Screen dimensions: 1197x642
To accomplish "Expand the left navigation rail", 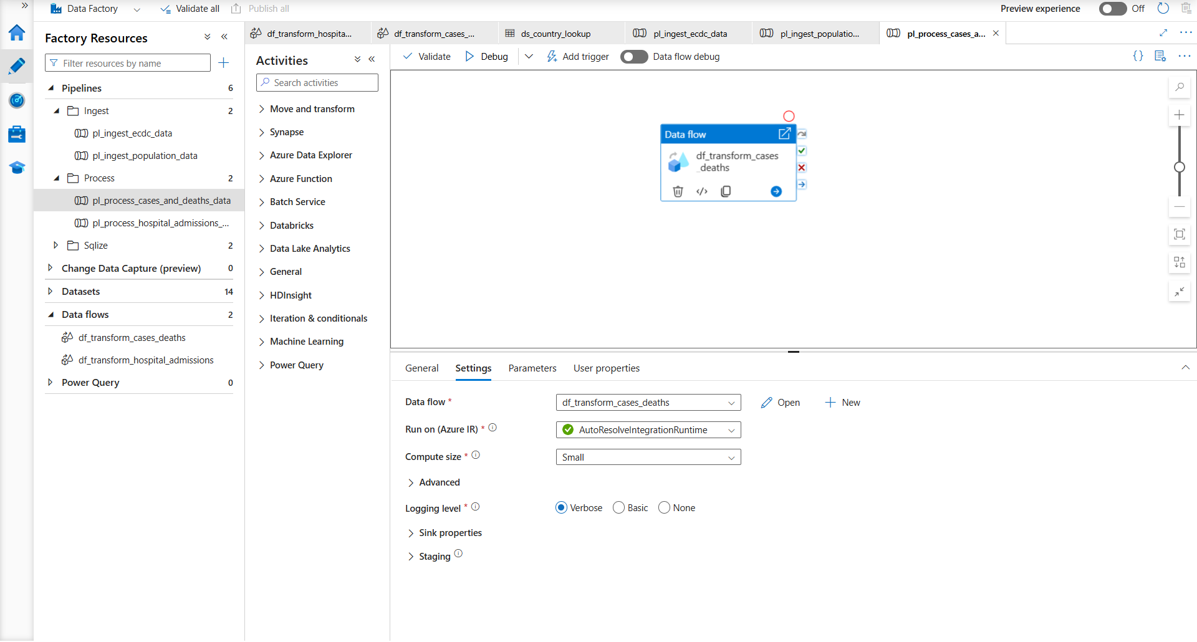I will [25, 6].
